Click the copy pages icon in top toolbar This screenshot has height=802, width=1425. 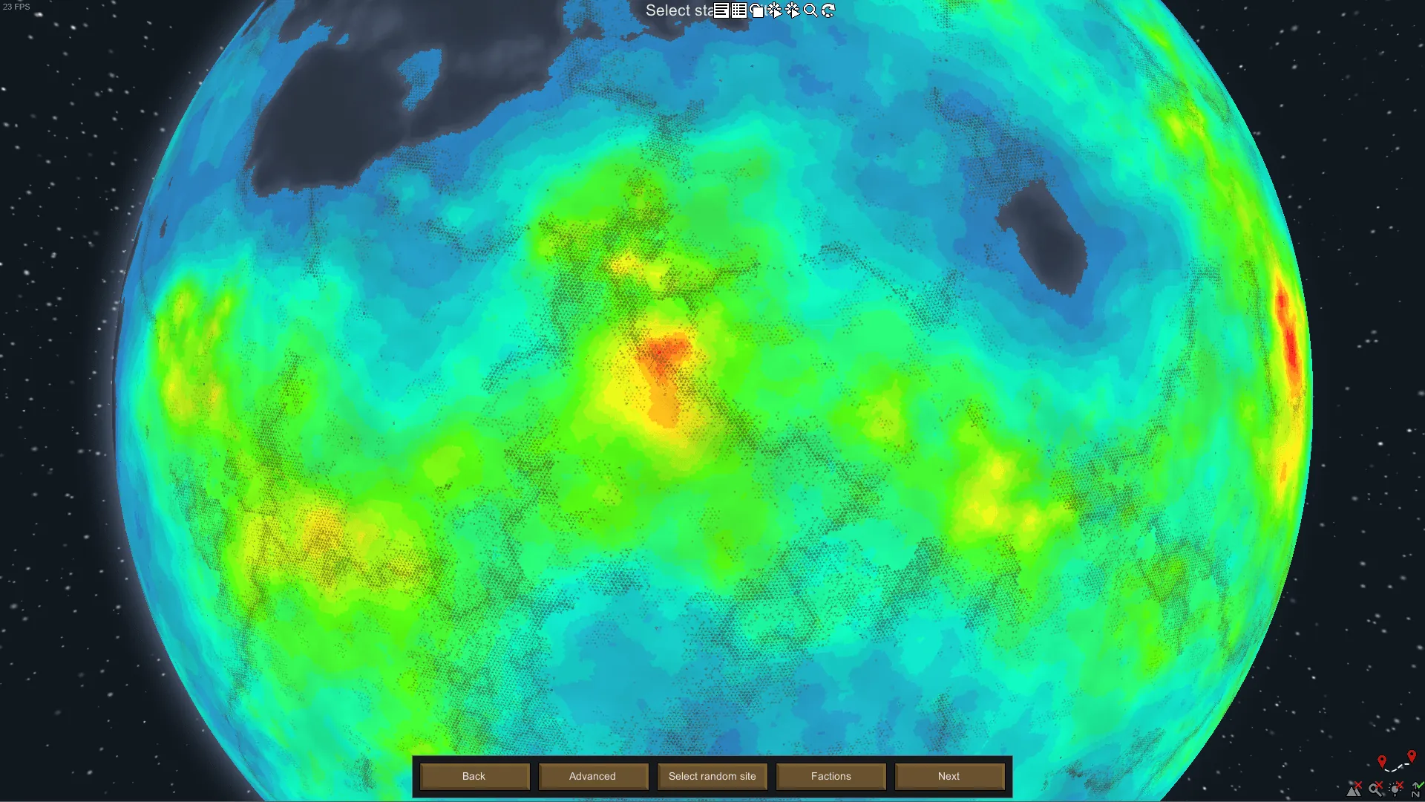757,10
